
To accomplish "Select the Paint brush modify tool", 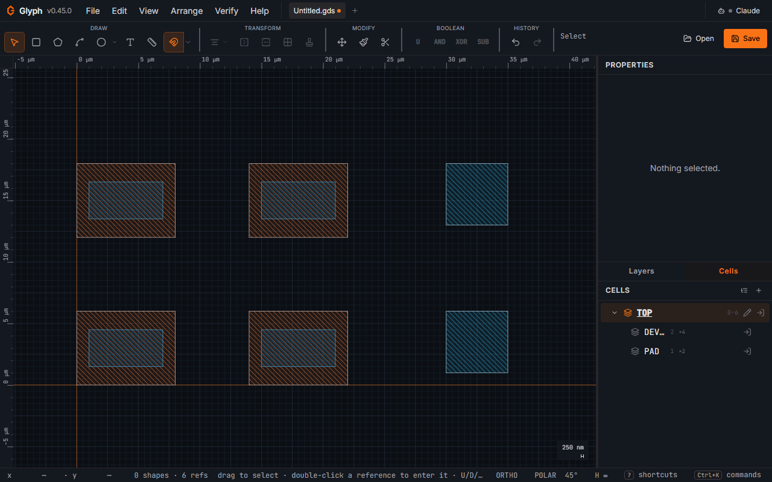I will pyautogui.click(x=364, y=42).
